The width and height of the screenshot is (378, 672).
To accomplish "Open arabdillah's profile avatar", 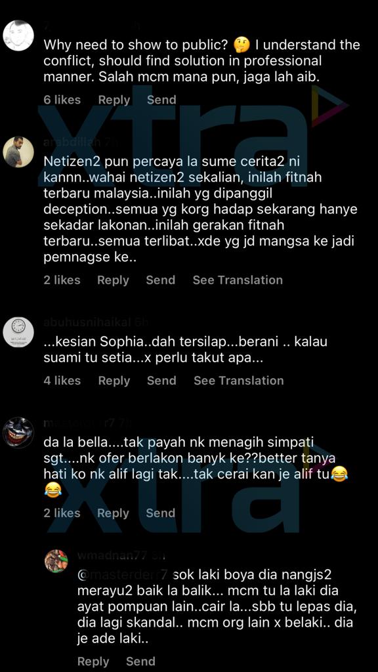I will click(18, 152).
